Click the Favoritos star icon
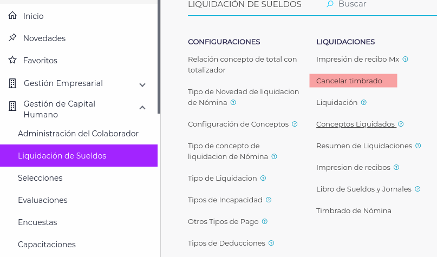437x257 pixels. point(12,61)
